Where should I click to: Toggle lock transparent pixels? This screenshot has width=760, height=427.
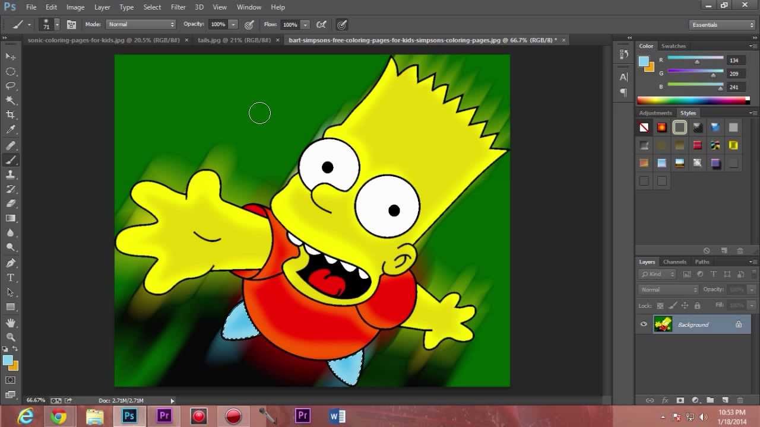[x=660, y=305]
